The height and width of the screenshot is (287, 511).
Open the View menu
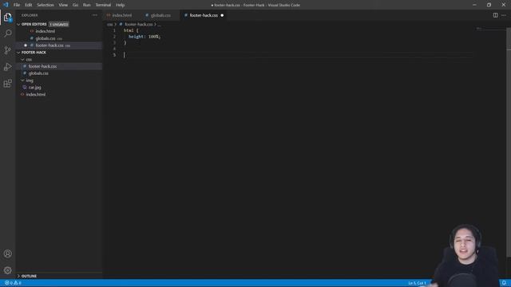tap(63, 5)
